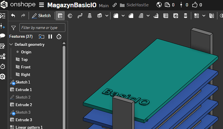Collapse the Default geometry group
The width and height of the screenshot is (223, 129).
click(x=11, y=45)
